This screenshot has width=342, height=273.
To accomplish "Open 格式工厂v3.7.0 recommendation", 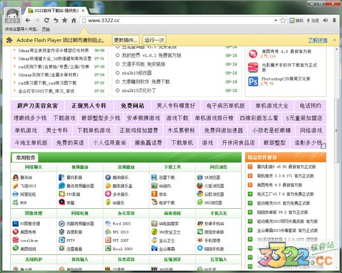I will (x=286, y=194).
